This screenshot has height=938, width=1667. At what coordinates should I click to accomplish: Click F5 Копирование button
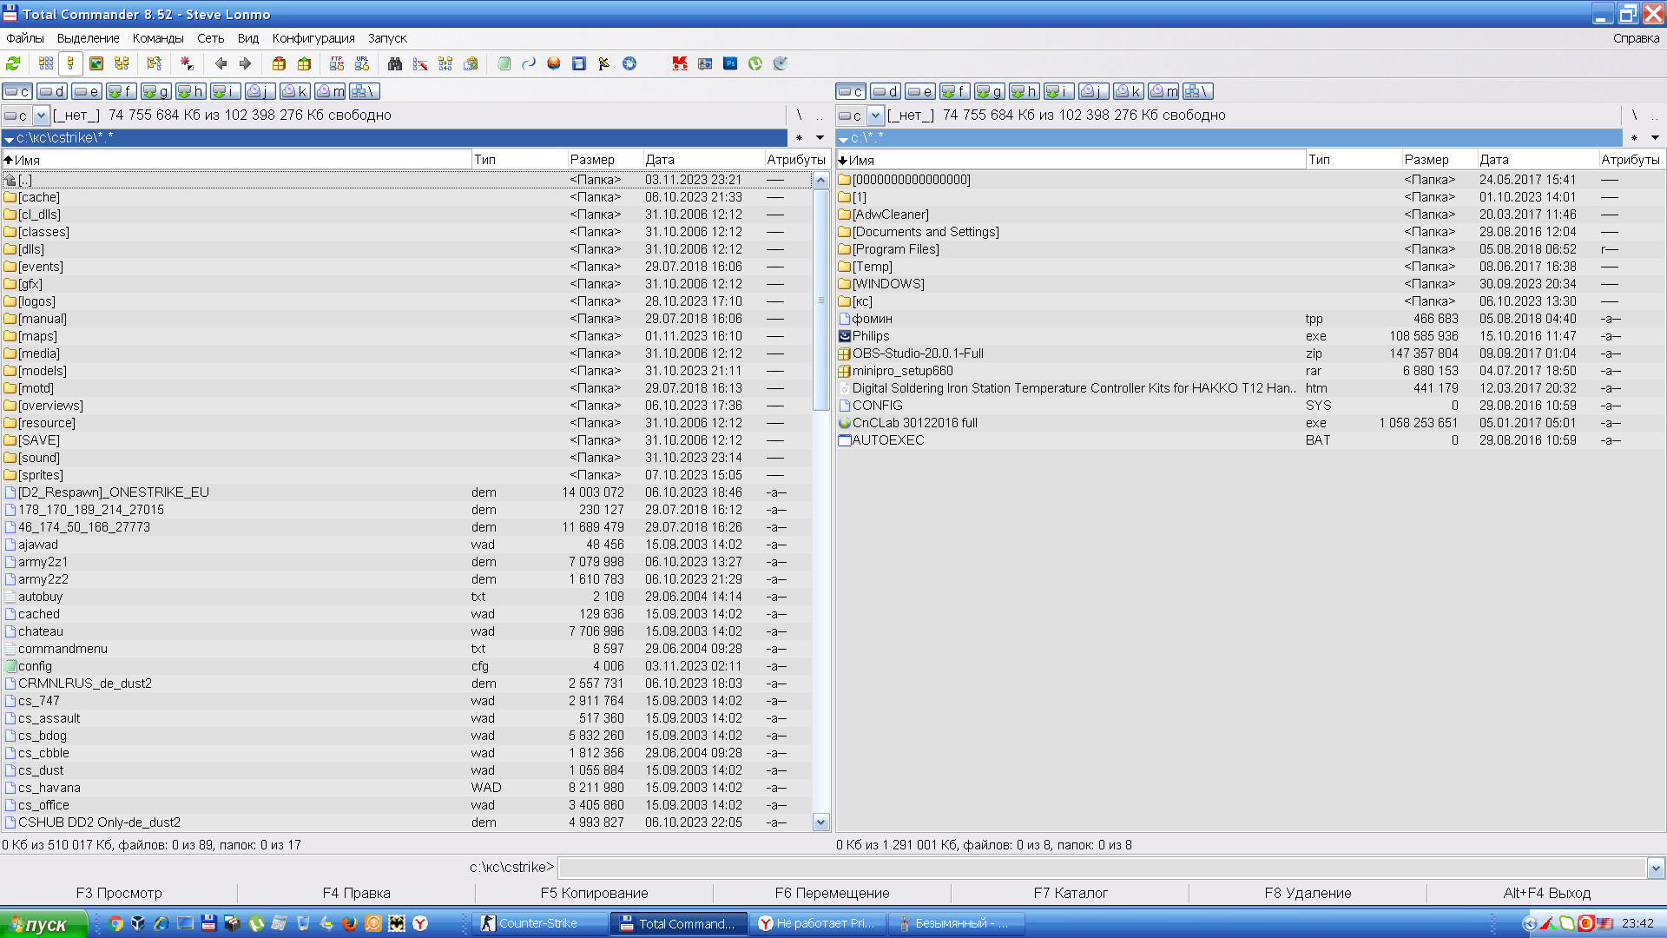pos(595,893)
